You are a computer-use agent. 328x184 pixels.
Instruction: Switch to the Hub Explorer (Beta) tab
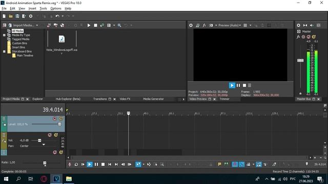[68, 99]
